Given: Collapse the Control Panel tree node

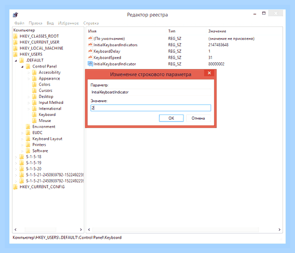Looking at the screenshot, I should click(x=22, y=67).
